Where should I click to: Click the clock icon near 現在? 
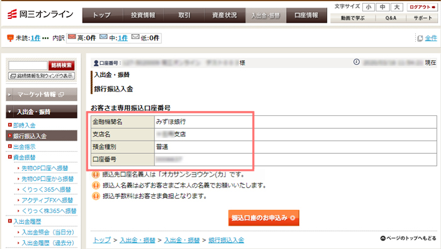click(357, 62)
